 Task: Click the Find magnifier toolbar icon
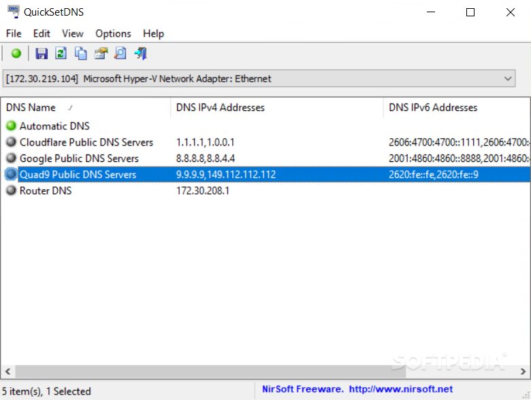click(x=120, y=54)
